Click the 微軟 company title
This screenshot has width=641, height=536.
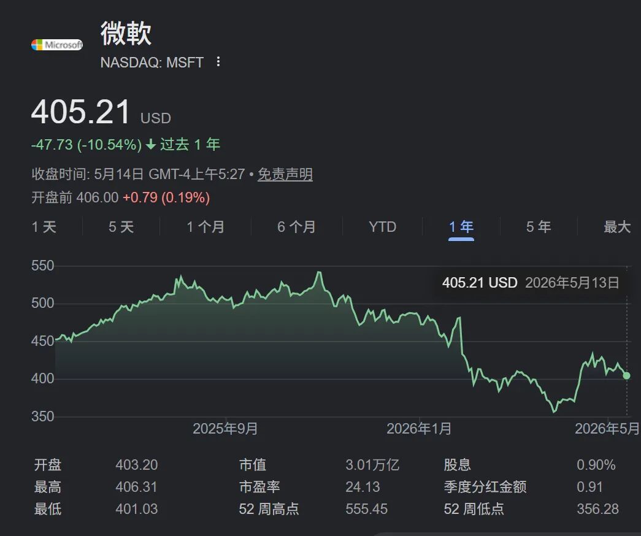[x=126, y=33]
